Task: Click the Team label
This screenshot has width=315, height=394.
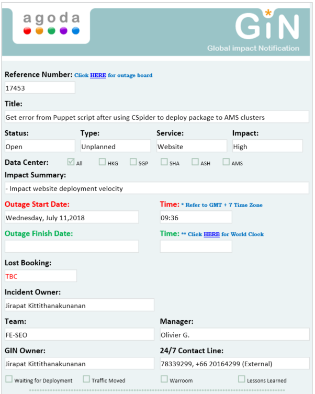Action: point(15,322)
